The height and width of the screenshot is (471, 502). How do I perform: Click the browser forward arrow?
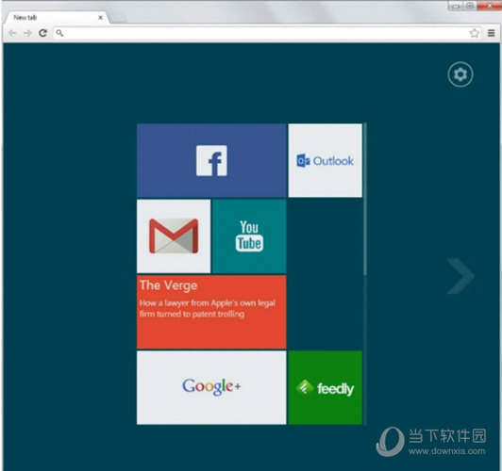coord(28,33)
